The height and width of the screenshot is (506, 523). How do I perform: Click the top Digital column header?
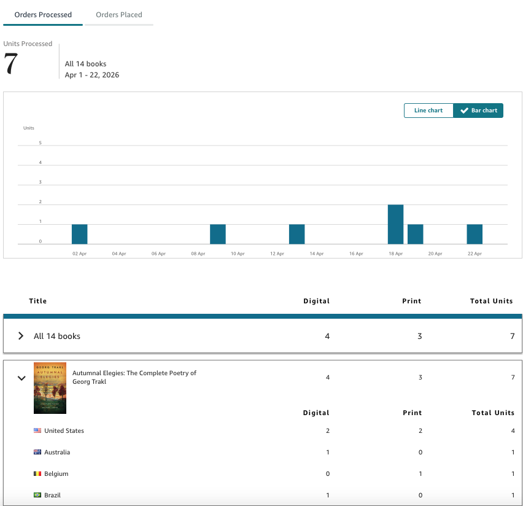tap(317, 301)
